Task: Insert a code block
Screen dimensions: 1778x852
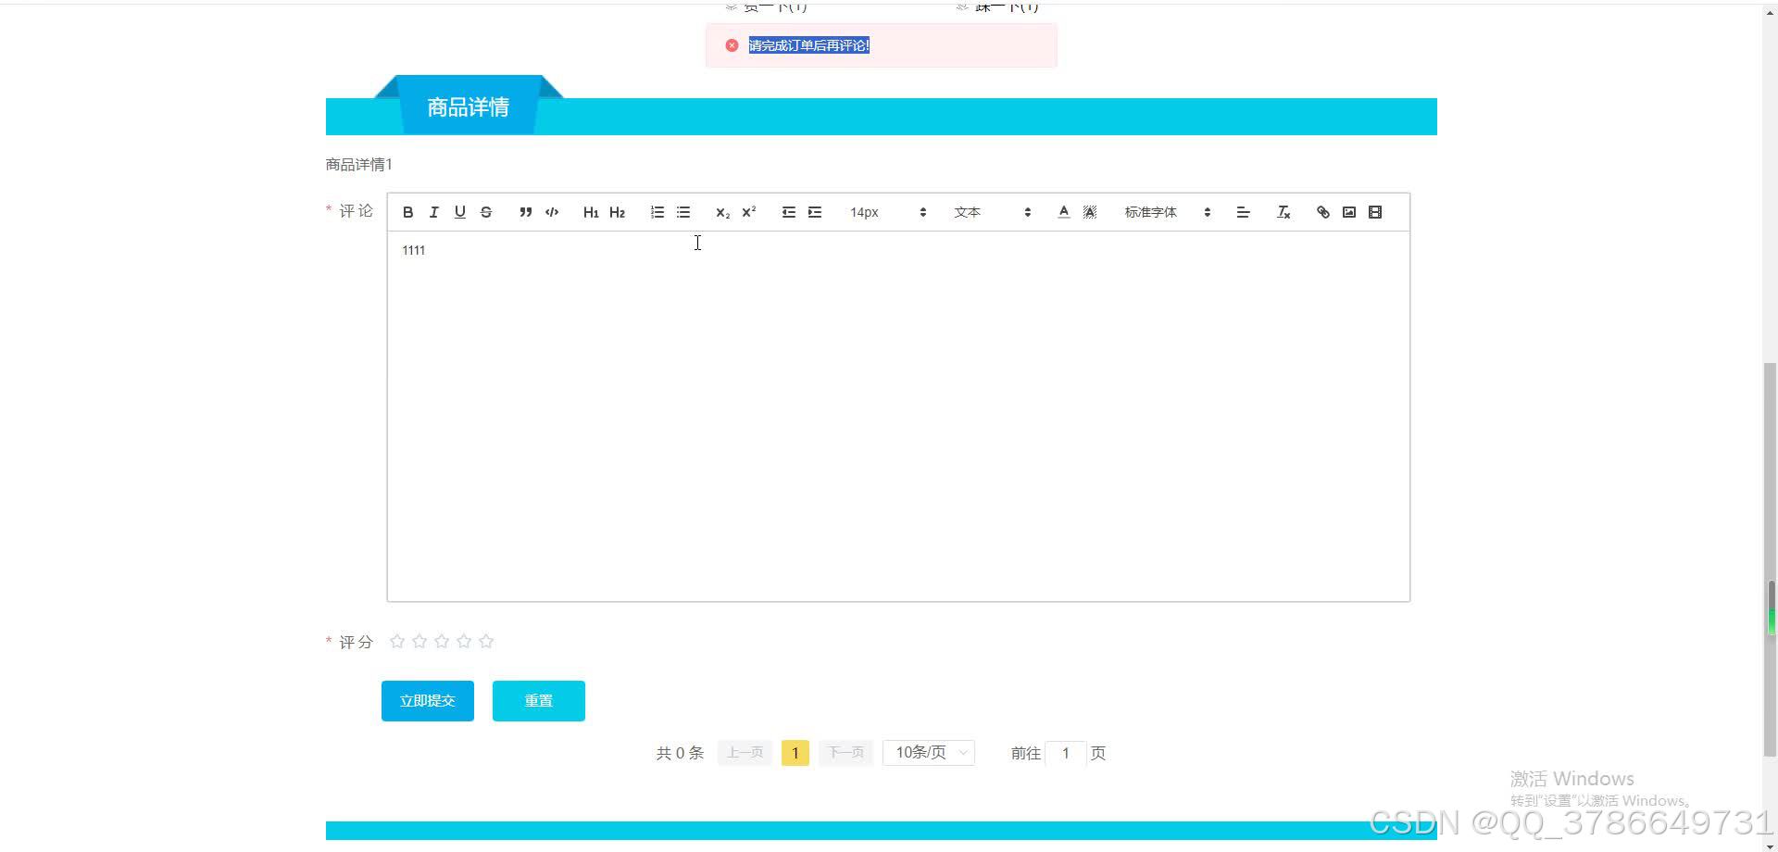Action: 552,212
